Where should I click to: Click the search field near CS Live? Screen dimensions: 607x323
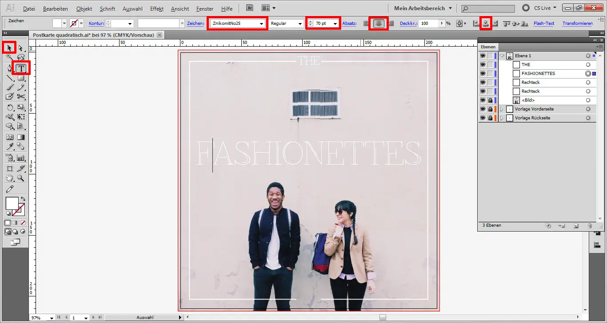pos(487,8)
